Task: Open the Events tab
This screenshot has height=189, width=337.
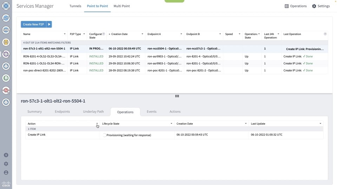Action: pyautogui.click(x=152, y=111)
